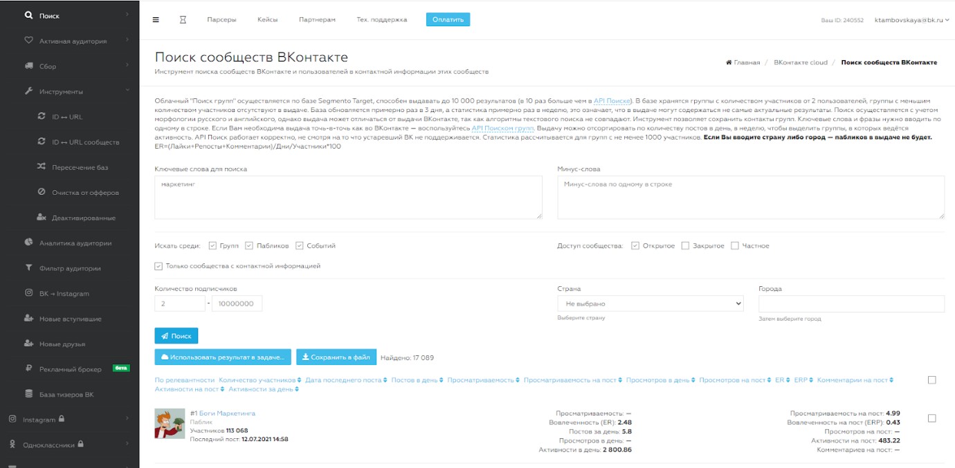Open the Страна dropdown

(650, 303)
